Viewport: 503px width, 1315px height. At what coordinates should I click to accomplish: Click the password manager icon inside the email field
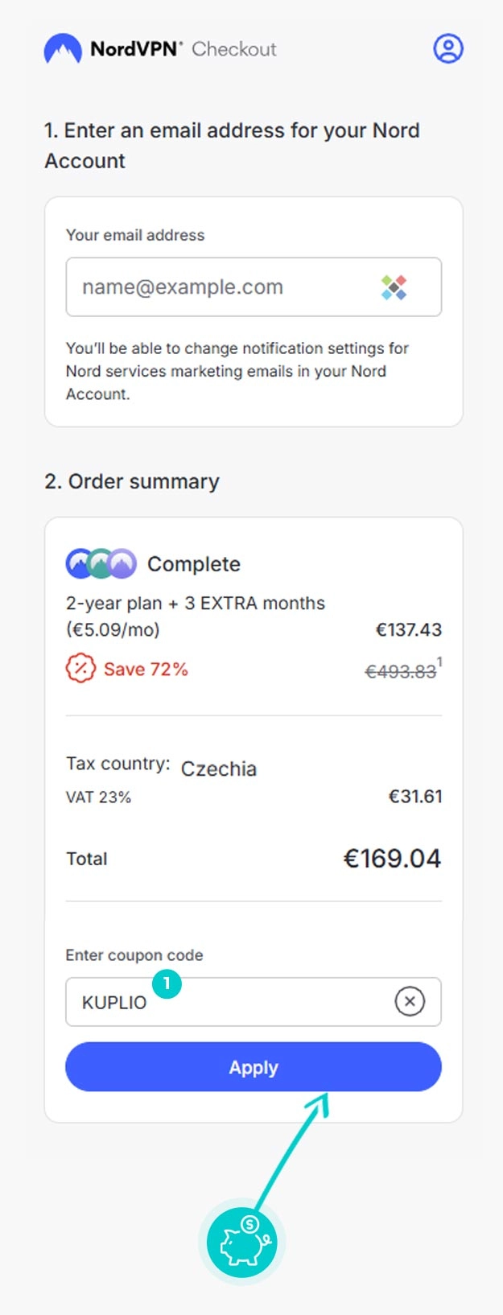point(395,286)
